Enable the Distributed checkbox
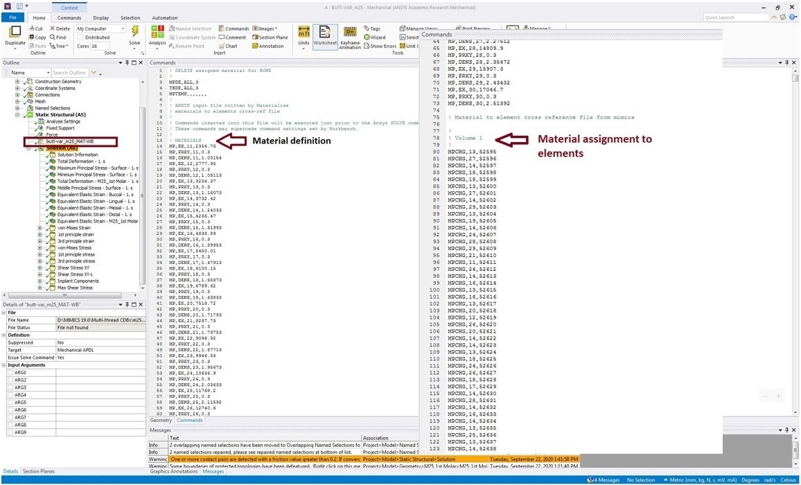 pyautogui.click(x=80, y=37)
